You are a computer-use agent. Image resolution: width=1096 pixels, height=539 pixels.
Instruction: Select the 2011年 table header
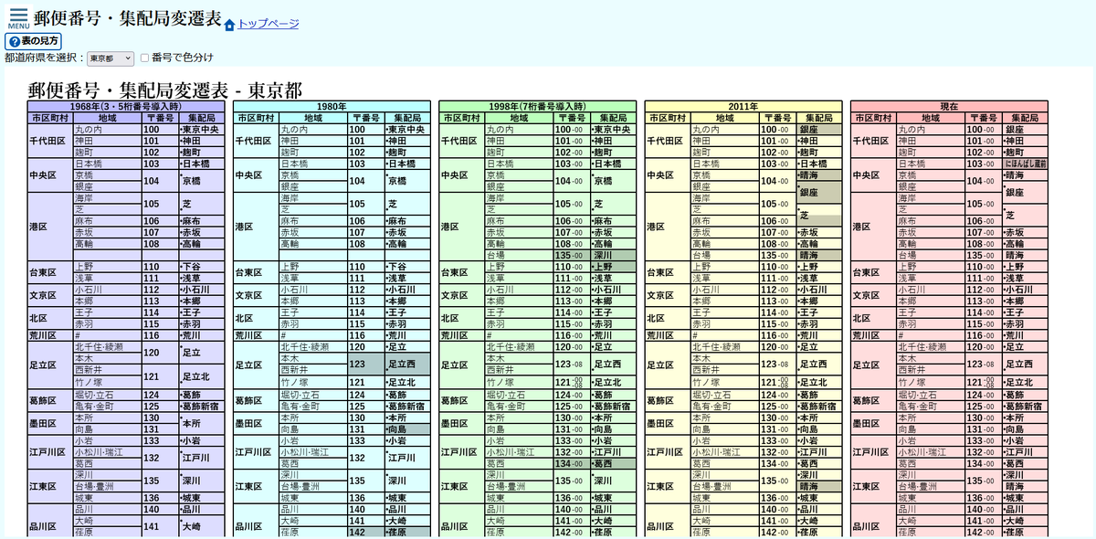(x=742, y=107)
